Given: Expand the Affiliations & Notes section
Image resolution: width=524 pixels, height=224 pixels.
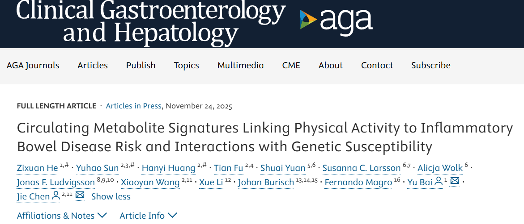Looking at the screenshot, I should coord(62,216).
